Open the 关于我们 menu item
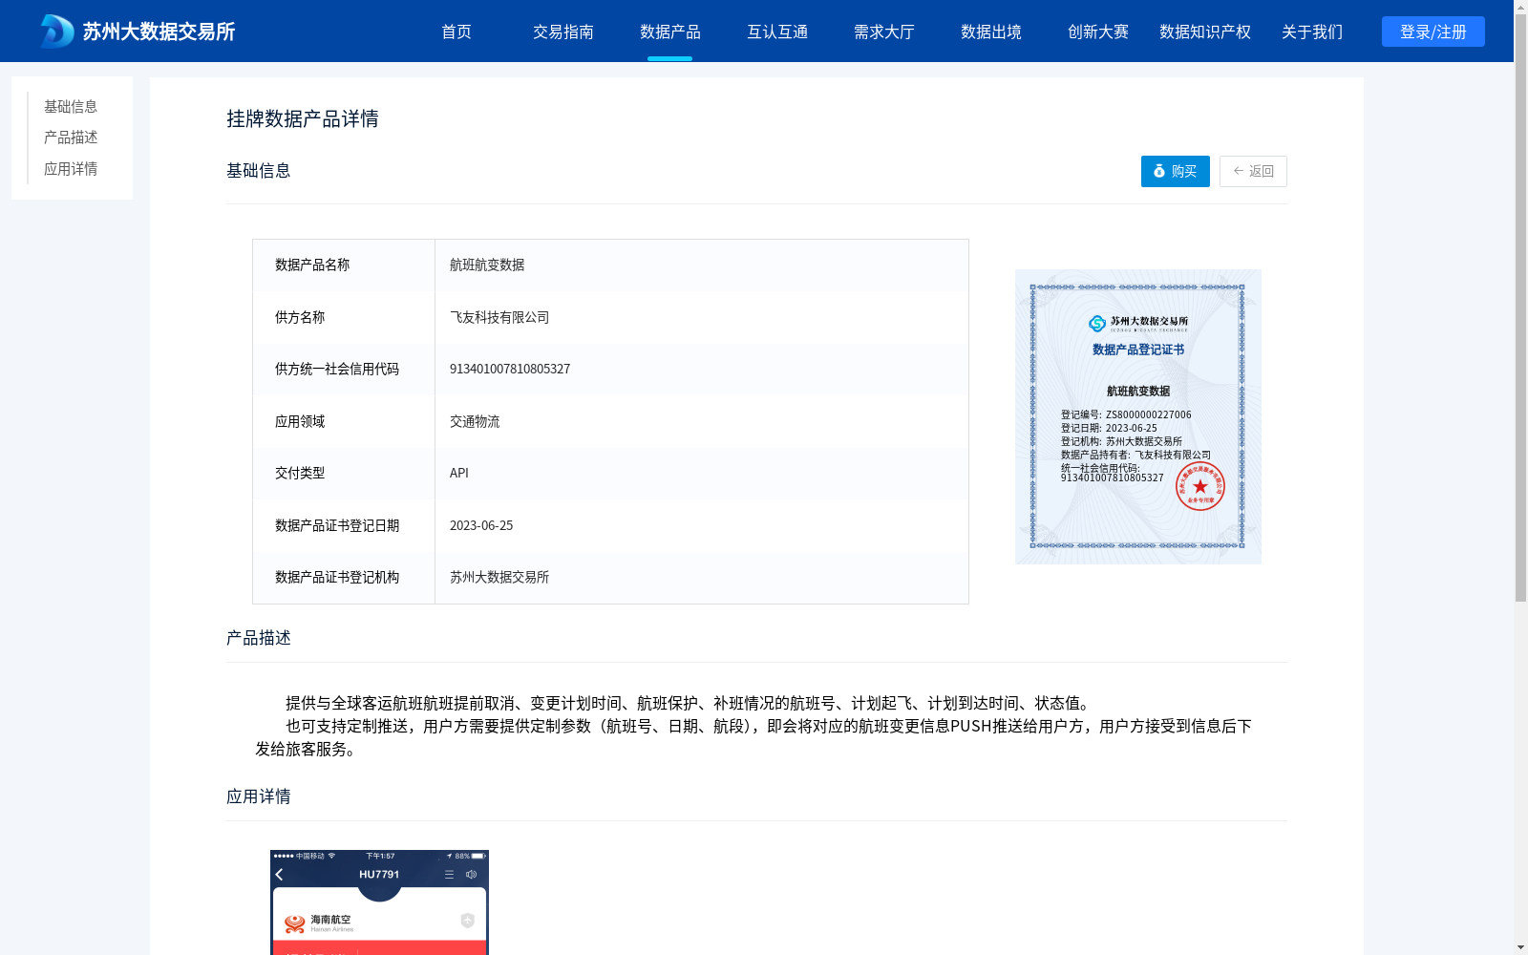Viewport: 1528px width, 955px height. [1312, 32]
